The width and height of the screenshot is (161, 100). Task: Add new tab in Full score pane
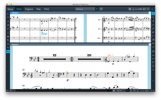[150, 13]
